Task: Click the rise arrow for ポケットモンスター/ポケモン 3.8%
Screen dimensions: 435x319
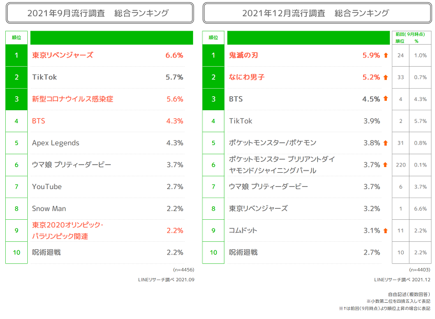Action: (386, 143)
